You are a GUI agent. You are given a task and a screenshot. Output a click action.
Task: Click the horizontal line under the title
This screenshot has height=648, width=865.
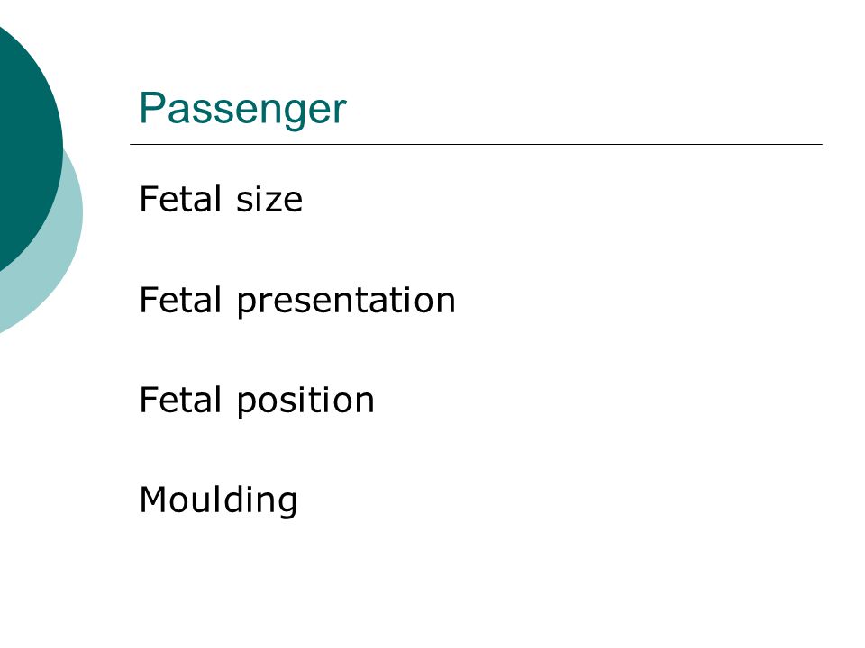[476, 144]
